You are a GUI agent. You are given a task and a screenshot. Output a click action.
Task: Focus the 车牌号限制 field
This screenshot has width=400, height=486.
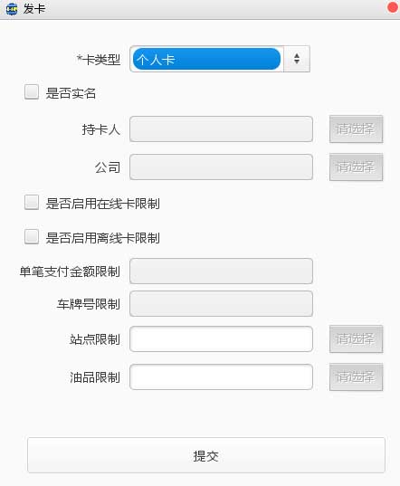click(221, 304)
